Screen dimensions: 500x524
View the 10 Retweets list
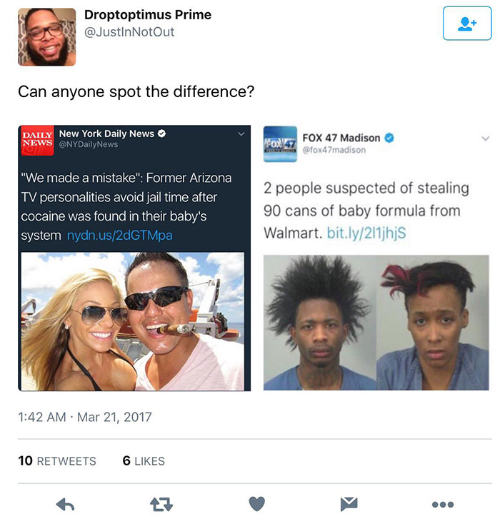coord(57,461)
